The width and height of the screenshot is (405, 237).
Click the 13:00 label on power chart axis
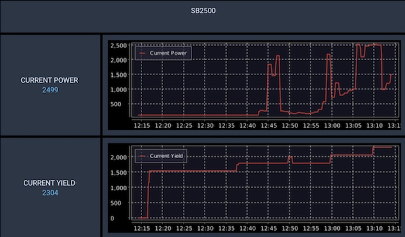coord(332,126)
